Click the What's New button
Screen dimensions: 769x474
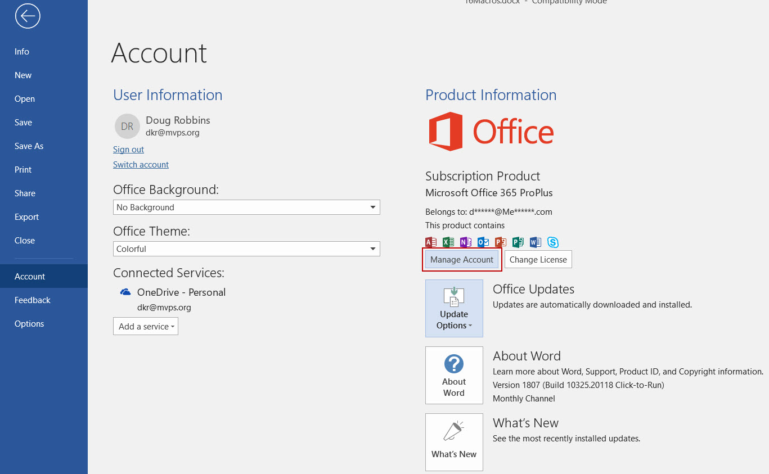pos(454,443)
